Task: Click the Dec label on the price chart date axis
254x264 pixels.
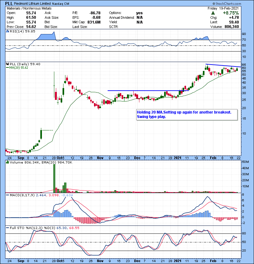Action: click(137, 158)
